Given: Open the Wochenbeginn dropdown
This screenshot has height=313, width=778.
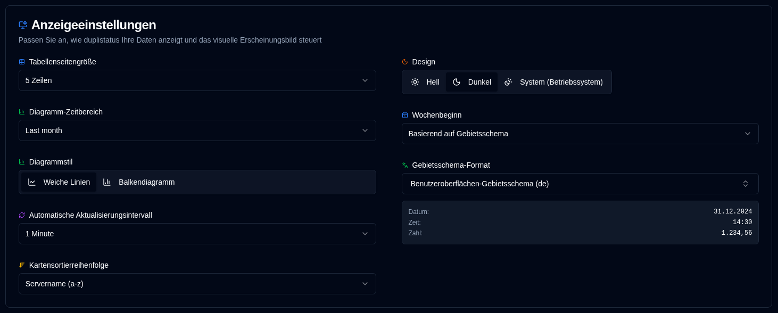Looking at the screenshot, I should 580,134.
